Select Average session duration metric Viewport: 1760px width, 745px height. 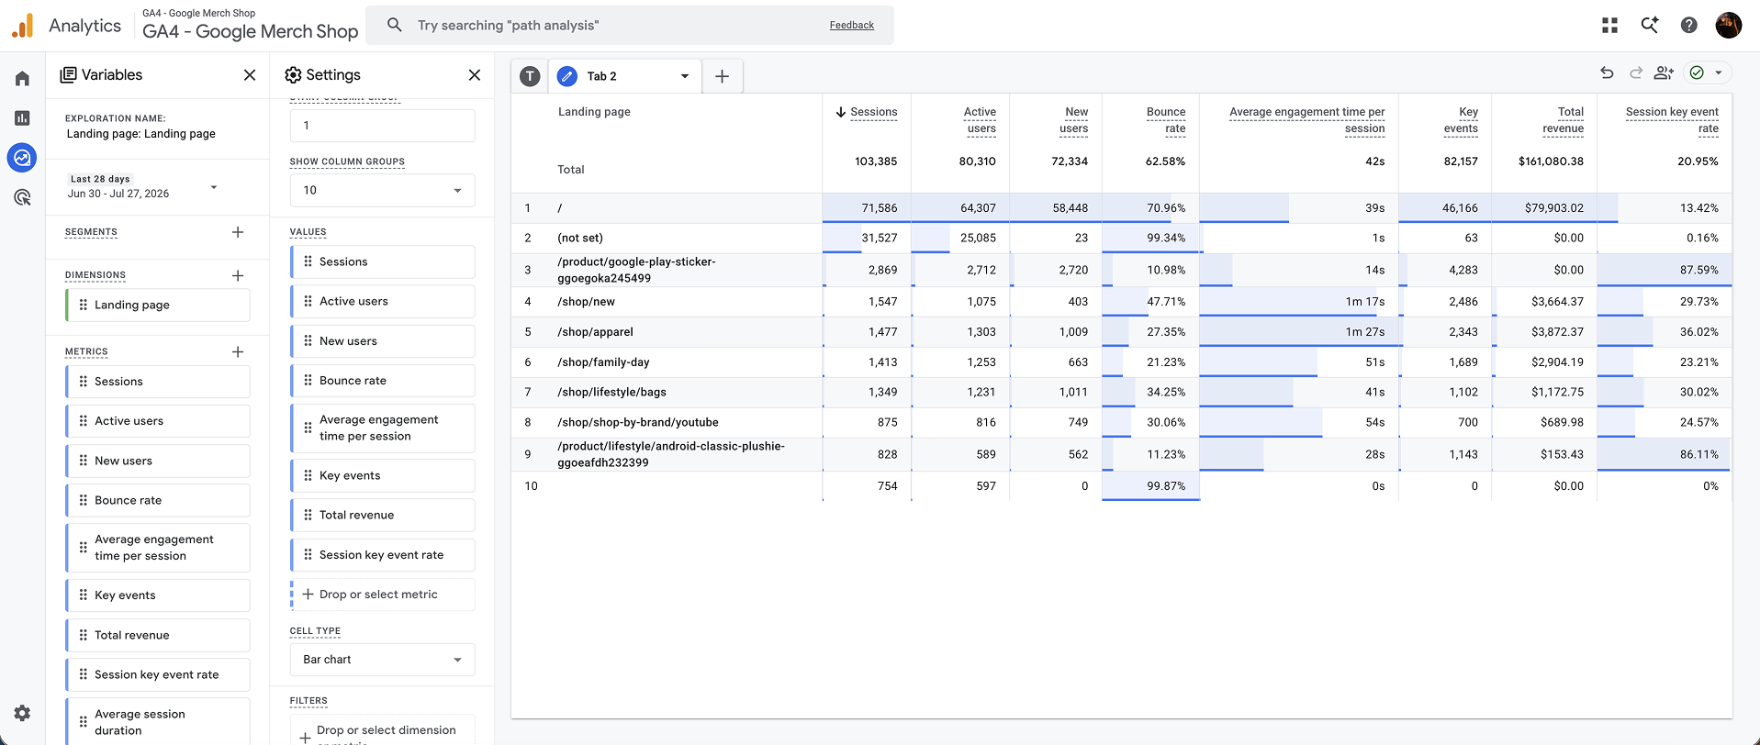[158, 722]
